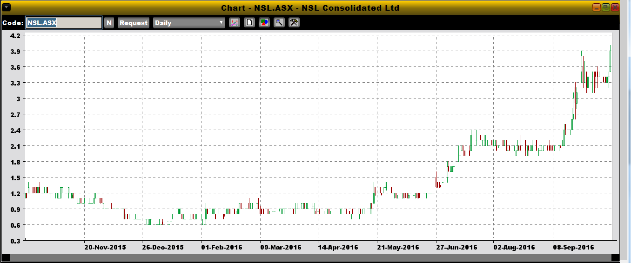This screenshot has width=631, height=263.
Task: Select the magnifier zoom tool
Action: tap(279, 22)
